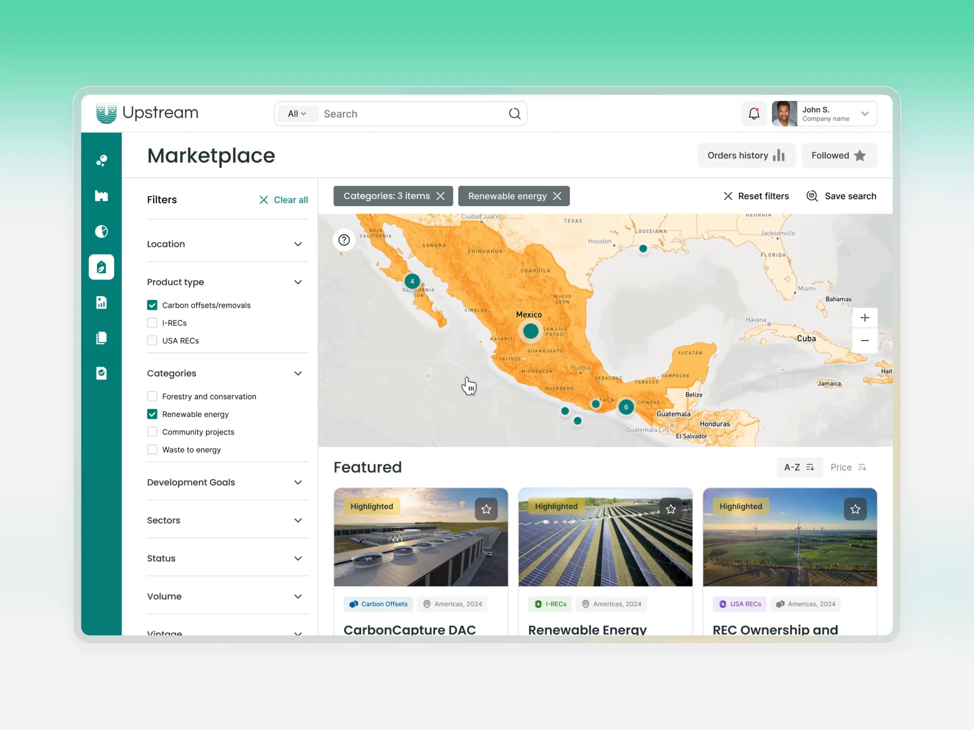Image resolution: width=974 pixels, height=730 pixels.
Task: Open the notifications bell
Action: [x=754, y=114]
